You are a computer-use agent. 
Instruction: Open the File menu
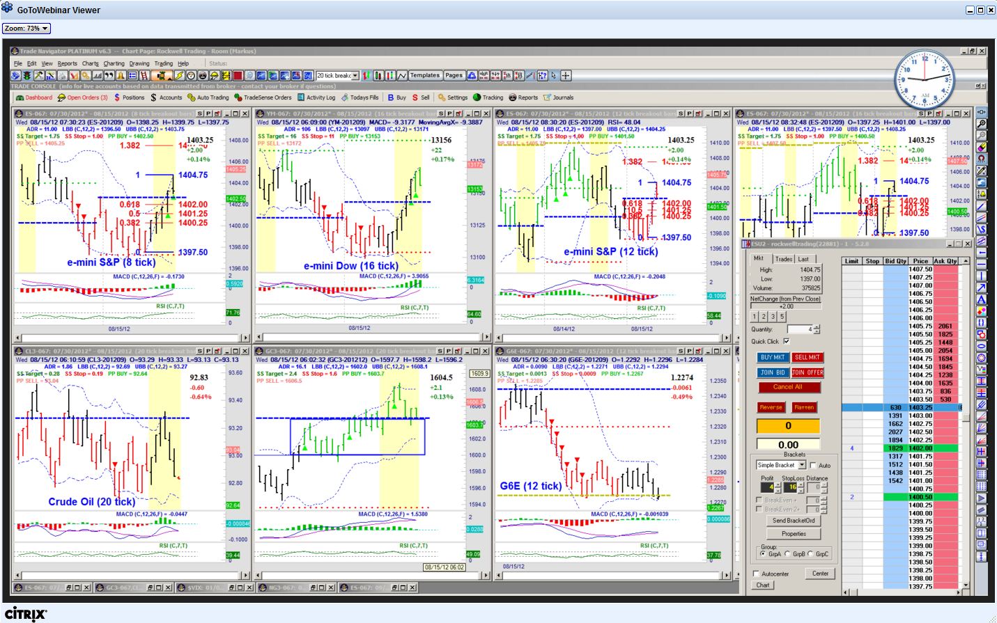point(18,63)
